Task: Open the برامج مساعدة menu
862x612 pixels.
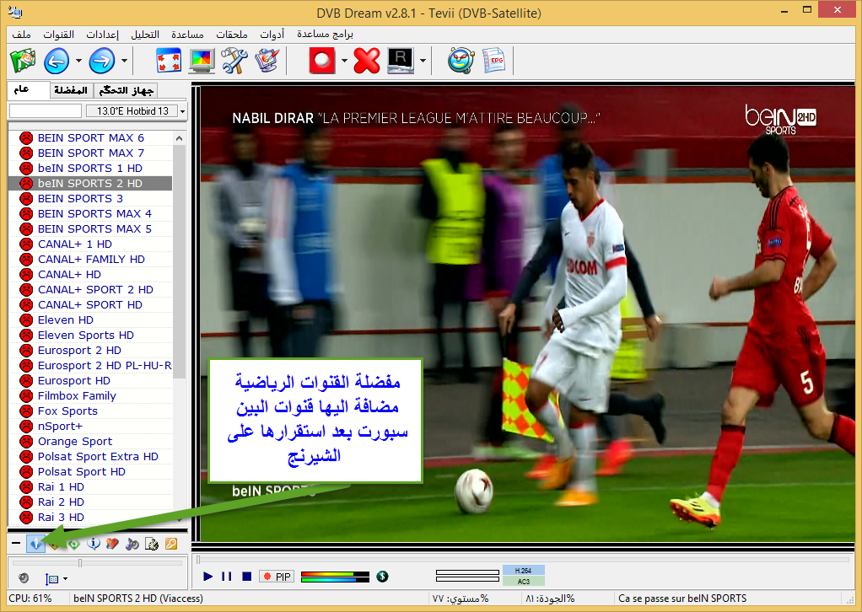Action: tap(325, 34)
